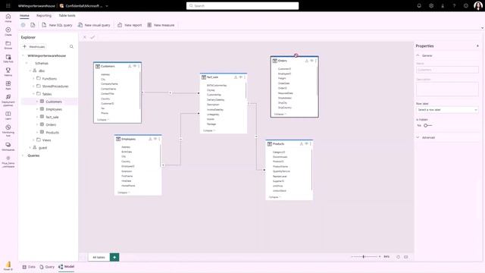
Task: Click the add Warehouses button in Explorer
Action: [x=34, y=47]
